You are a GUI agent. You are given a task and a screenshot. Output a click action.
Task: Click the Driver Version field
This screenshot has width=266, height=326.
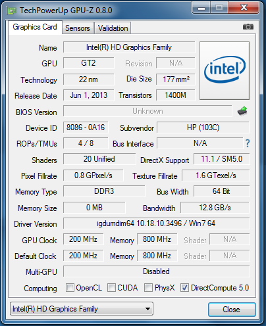click(156, 223)
